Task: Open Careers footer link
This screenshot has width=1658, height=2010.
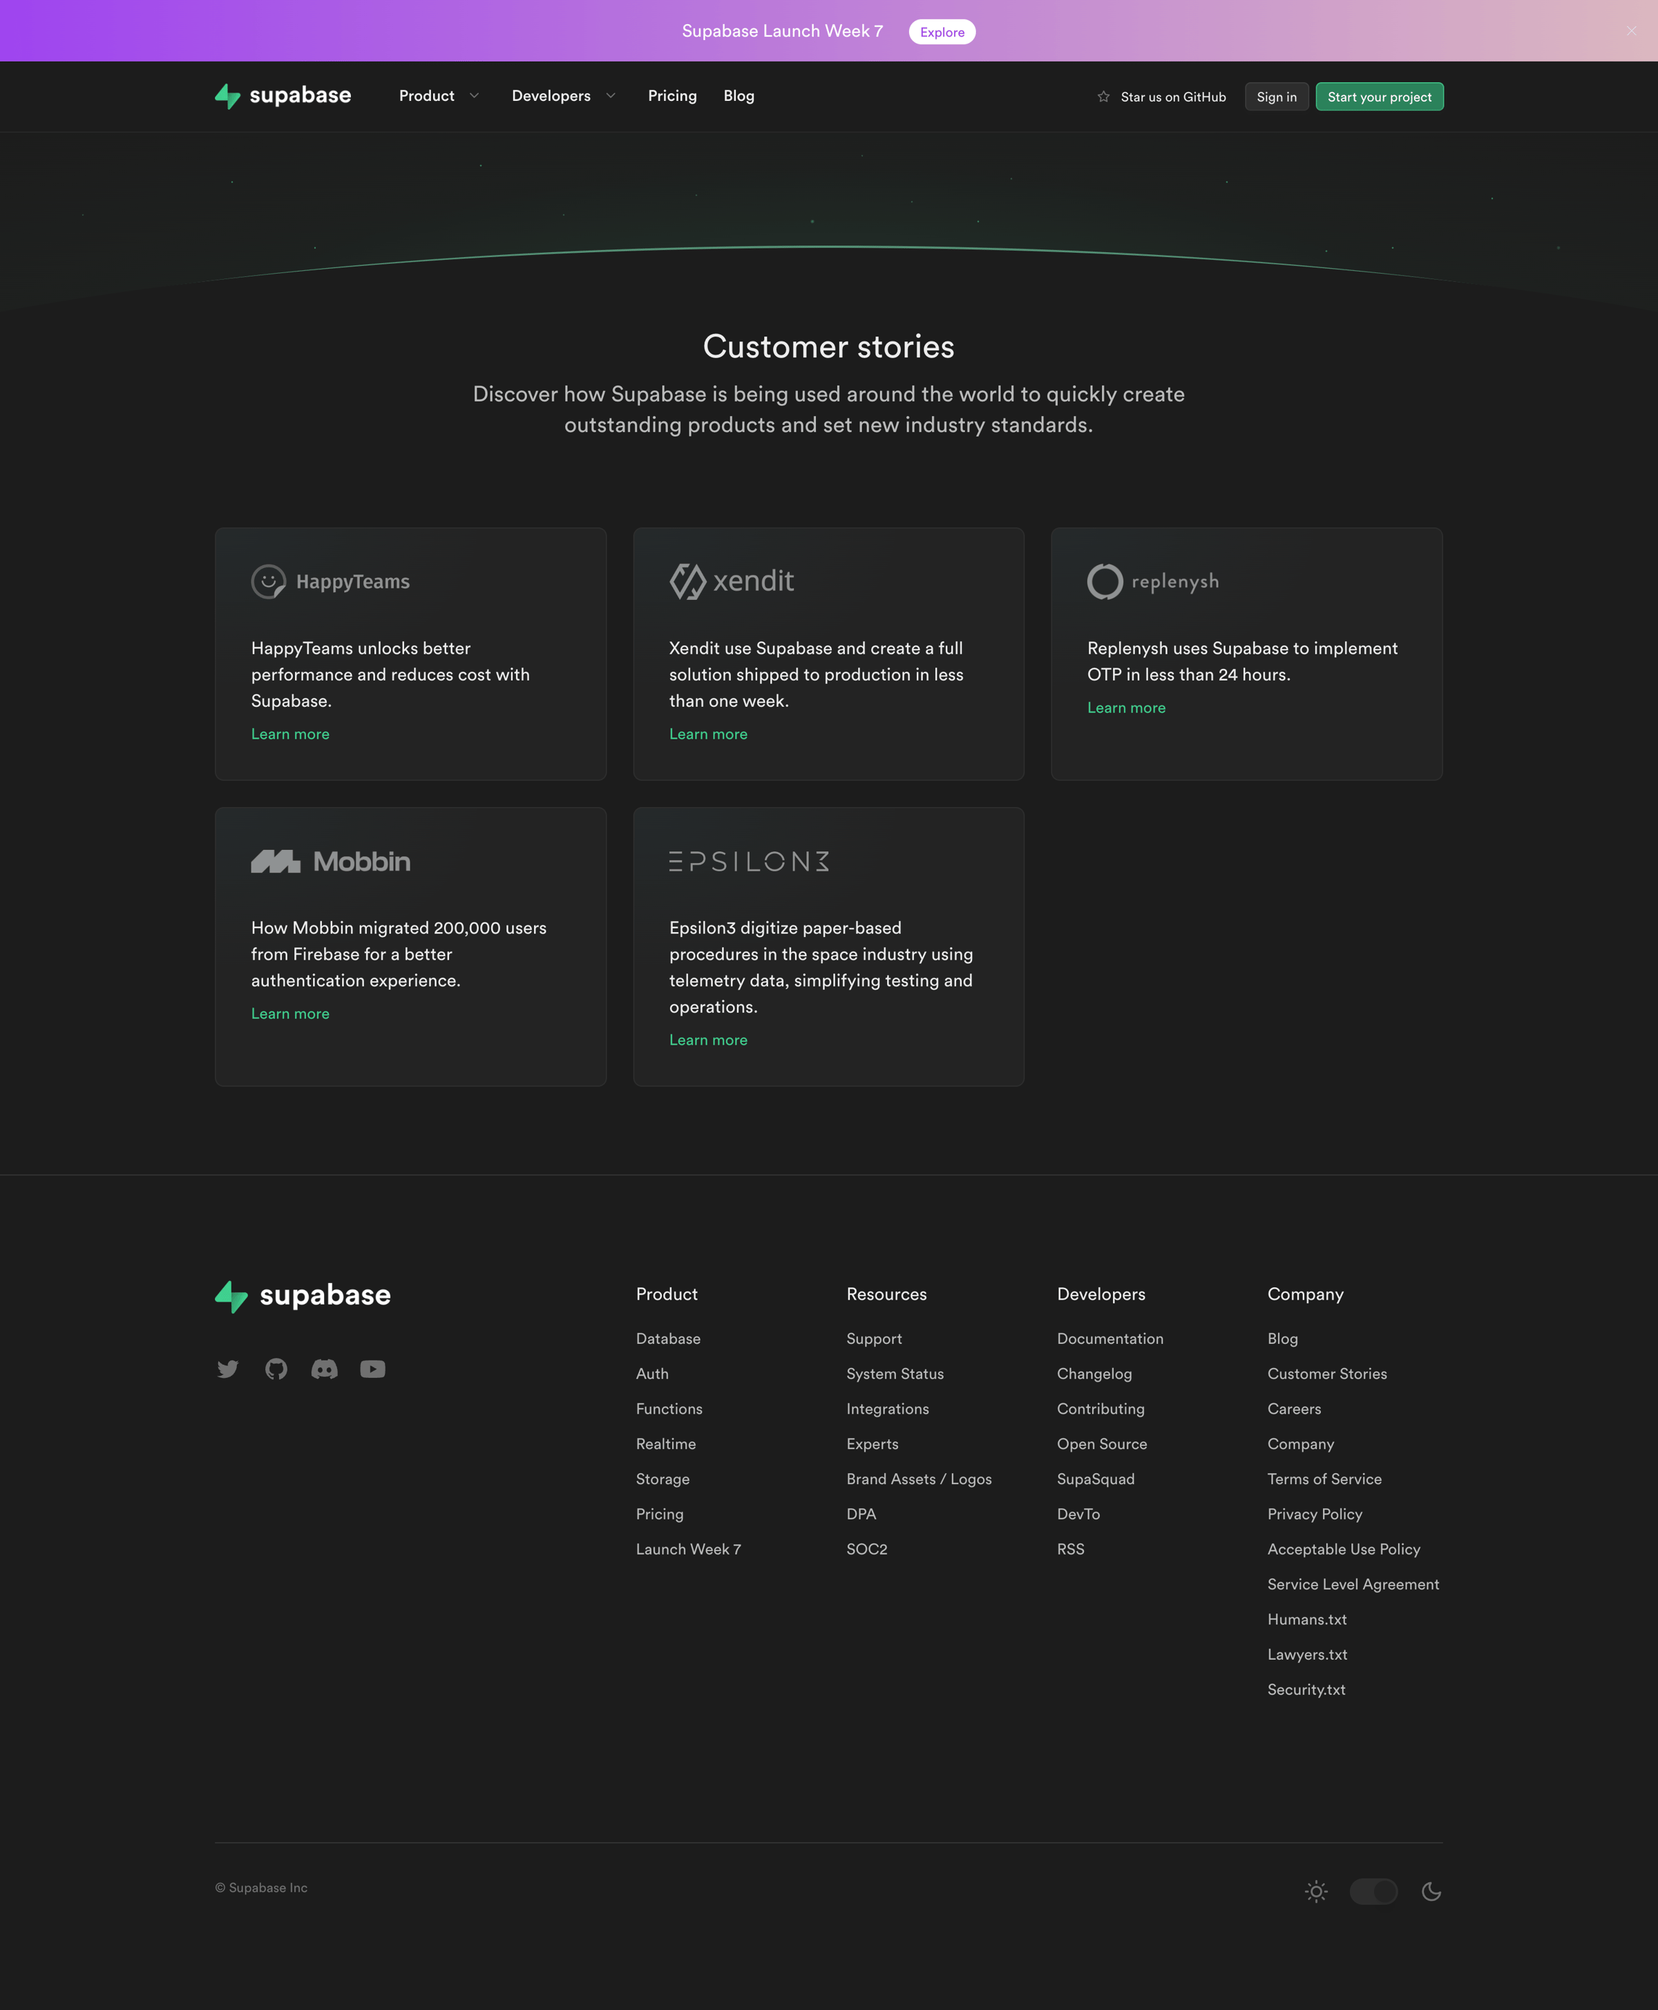Action: tap(1294, 1408)
